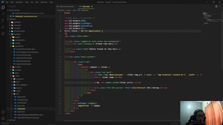Close the index.php editor tab
Screen dimensions: 223x125
coord(92,7)
